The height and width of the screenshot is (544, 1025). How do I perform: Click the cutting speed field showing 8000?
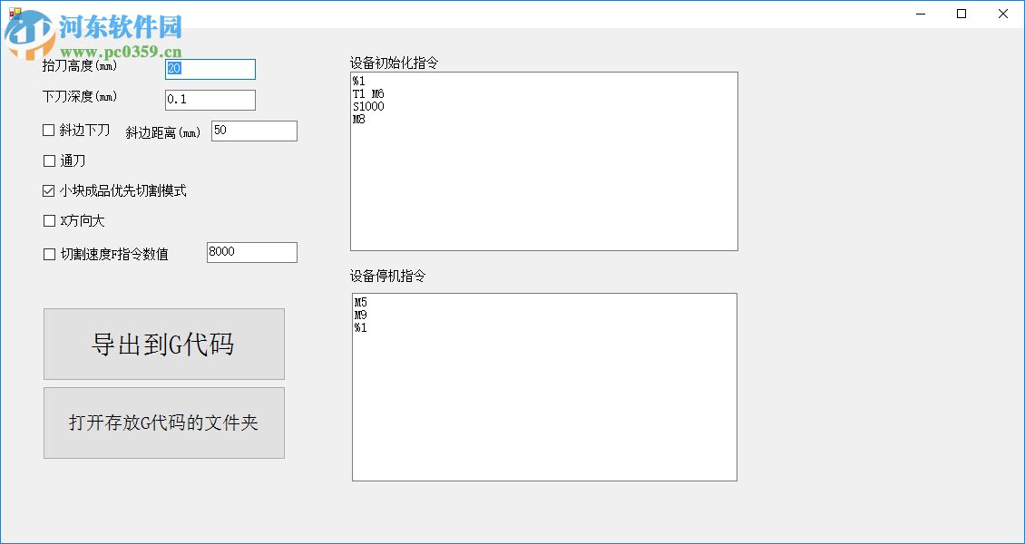click(x=251, y=252)
